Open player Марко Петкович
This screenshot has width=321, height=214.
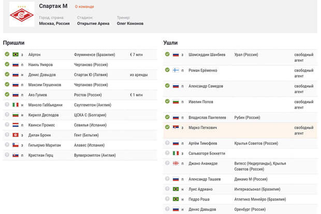[x=202, y=127]
